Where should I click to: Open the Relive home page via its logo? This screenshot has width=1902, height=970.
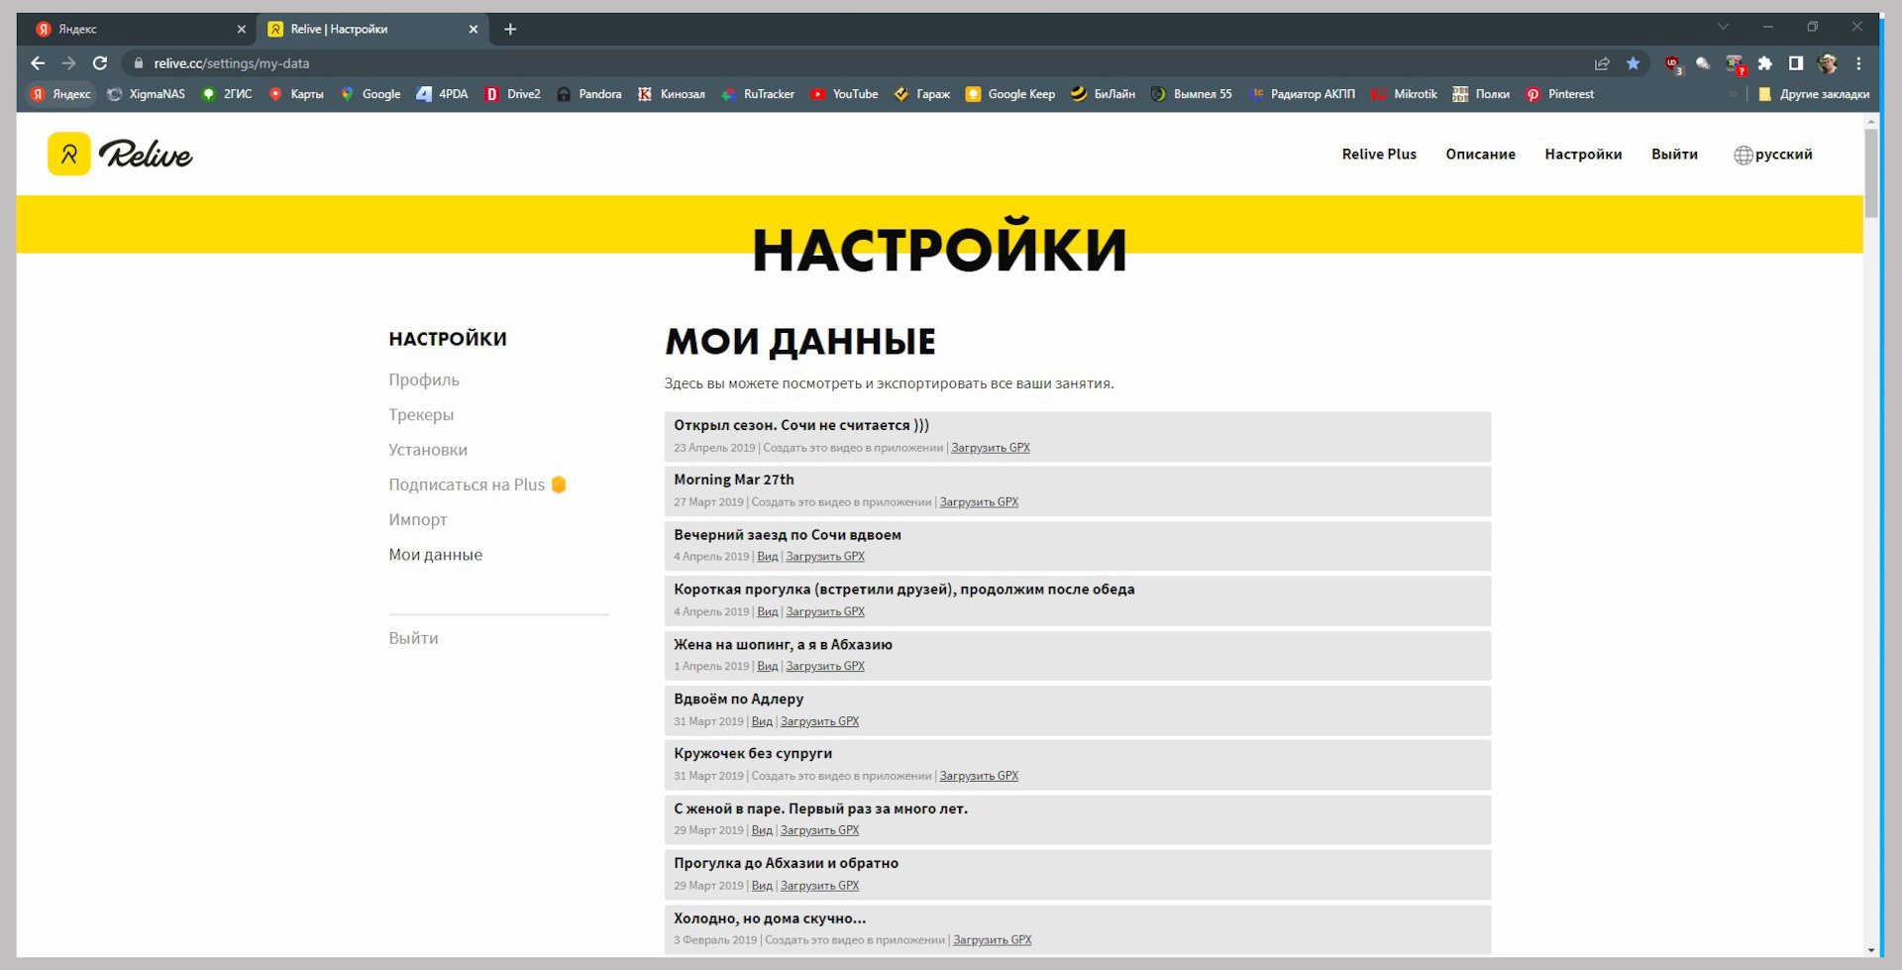click(x=119, y=154)
